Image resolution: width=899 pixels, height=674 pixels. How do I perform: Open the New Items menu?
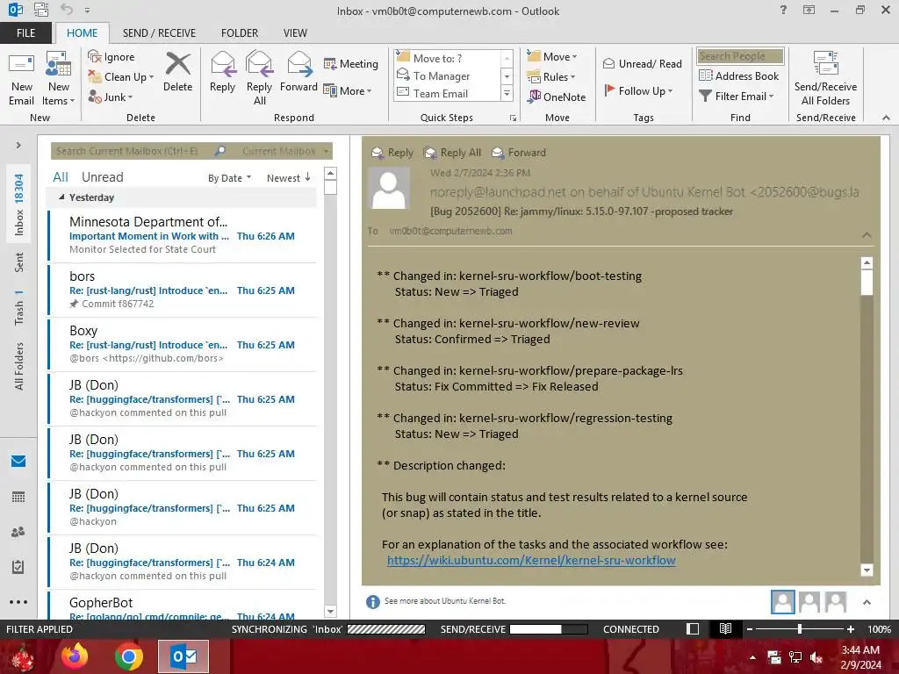tap(59, 80)
